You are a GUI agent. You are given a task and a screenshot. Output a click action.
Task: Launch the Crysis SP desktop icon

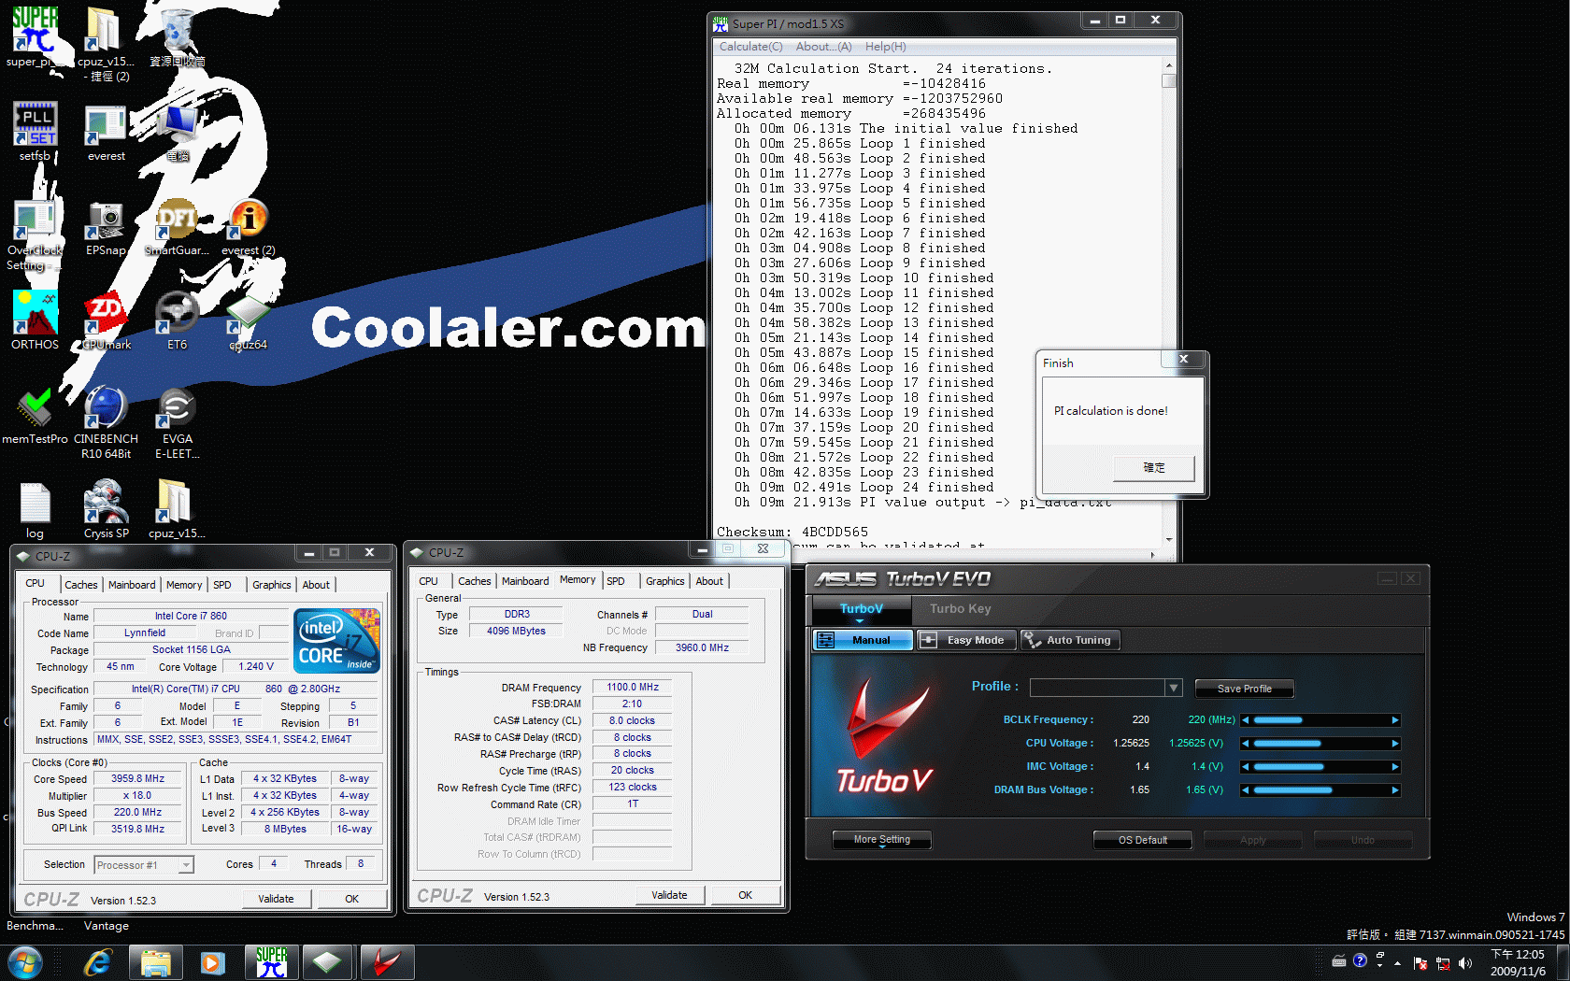106,510
